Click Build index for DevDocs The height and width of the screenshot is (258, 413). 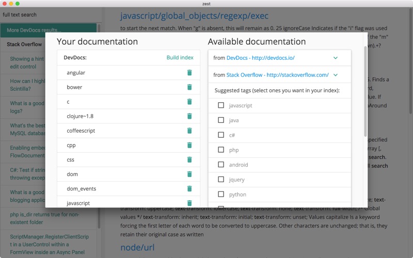[x=180, y=58]
